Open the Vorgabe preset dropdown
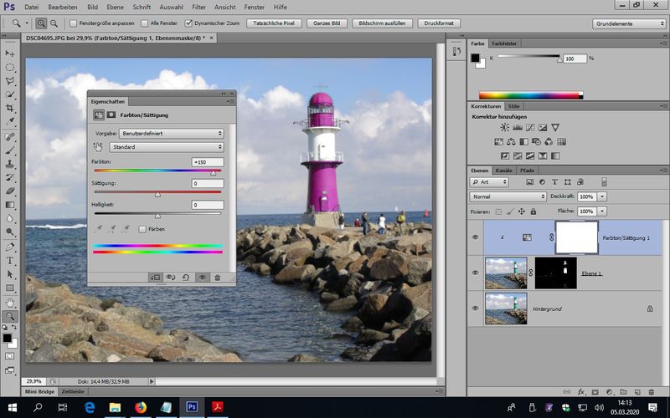This screenshot has height=418, width=670. coord(172,133)
